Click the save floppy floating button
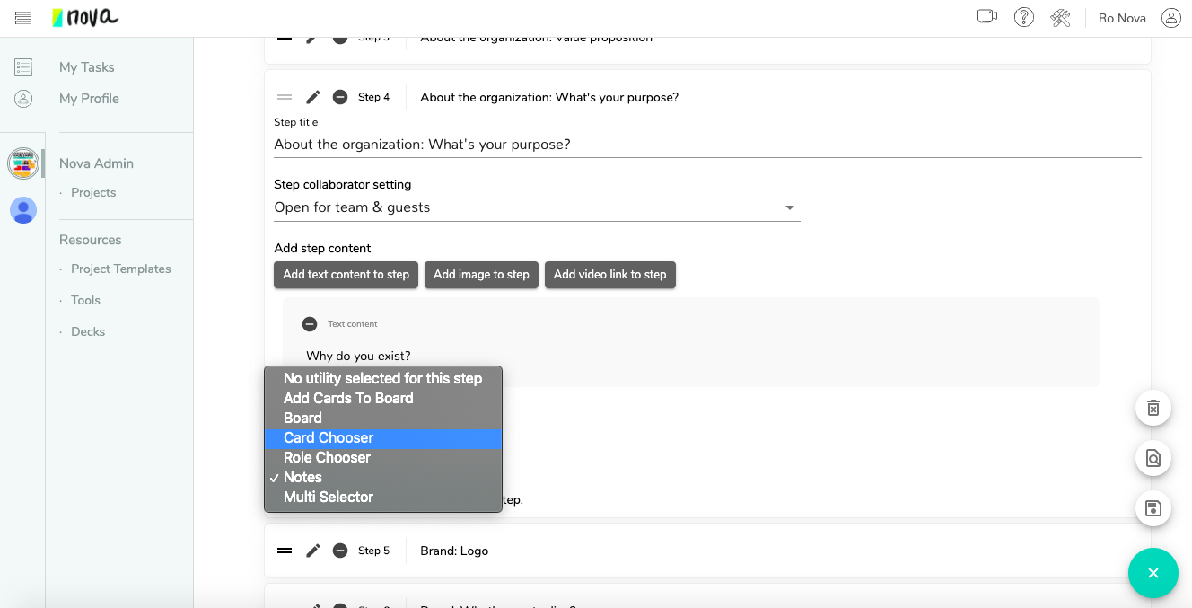Viewport: 1192px width, 608px height. click(x=1153, y=509)
